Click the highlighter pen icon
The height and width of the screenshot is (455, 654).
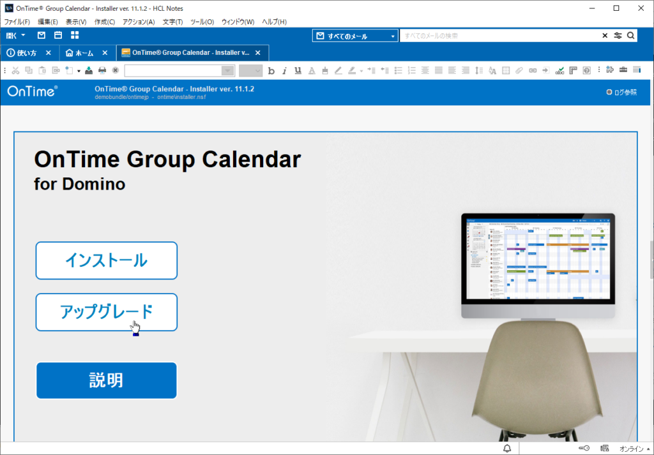pyautogui.click(x=353, y=70)
